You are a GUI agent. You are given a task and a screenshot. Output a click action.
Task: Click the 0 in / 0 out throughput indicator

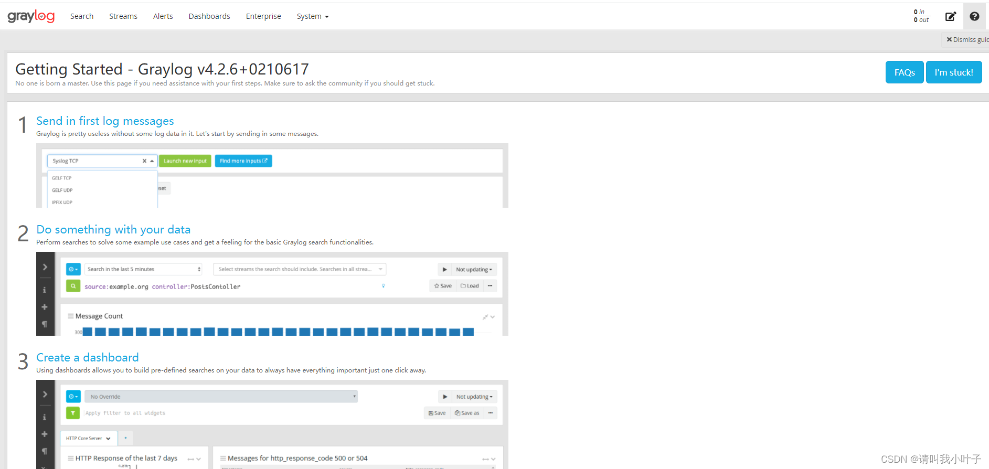[921, 16]
